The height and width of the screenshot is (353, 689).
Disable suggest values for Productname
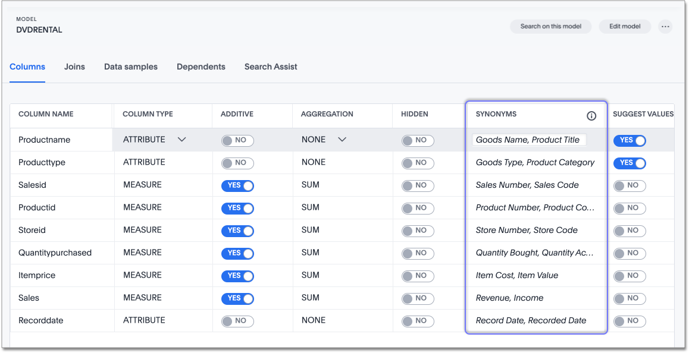pos(629,140)
